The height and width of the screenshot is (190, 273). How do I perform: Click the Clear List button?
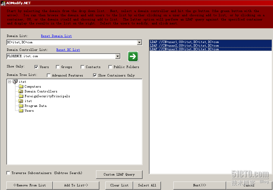(119, 185)
